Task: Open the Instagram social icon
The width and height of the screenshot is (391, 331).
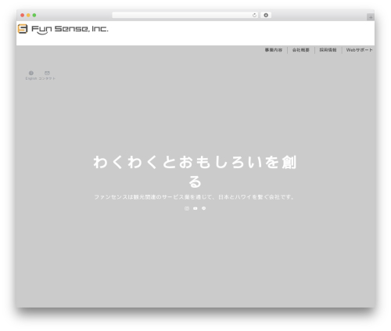Action: tap(187, 208)
